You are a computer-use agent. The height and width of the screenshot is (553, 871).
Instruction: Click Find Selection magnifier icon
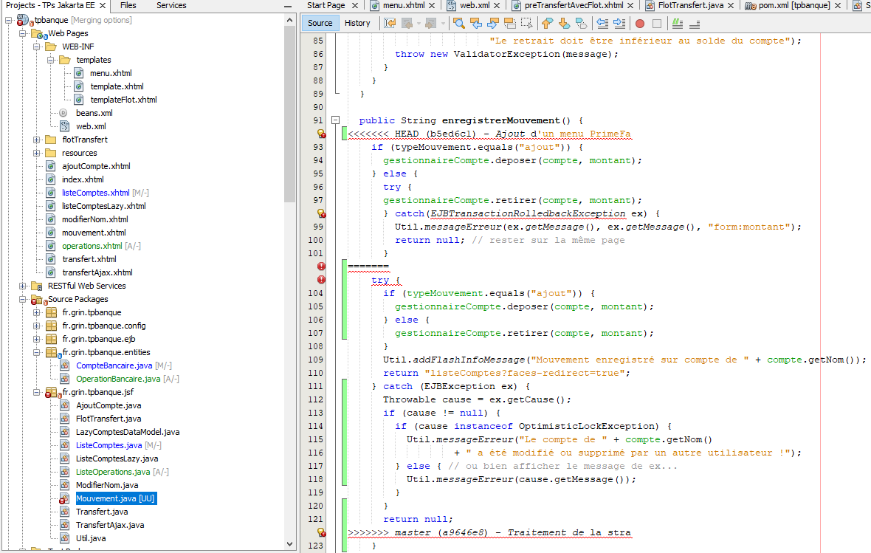[459, 24]
